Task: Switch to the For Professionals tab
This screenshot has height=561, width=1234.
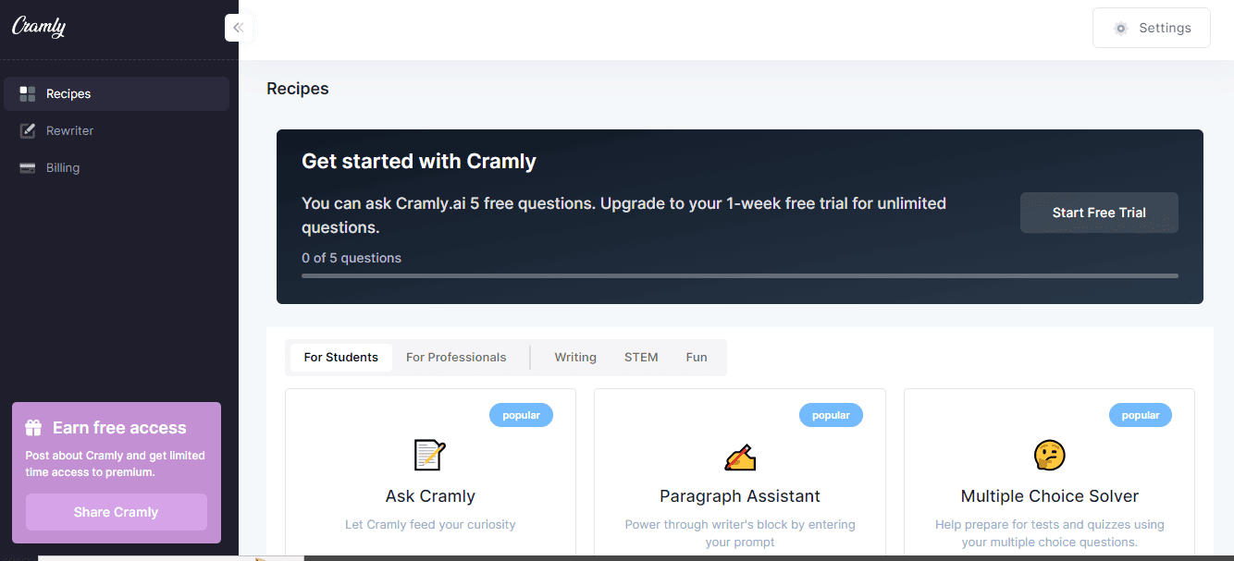Action: pyautogui.click(x=454, y=357)
